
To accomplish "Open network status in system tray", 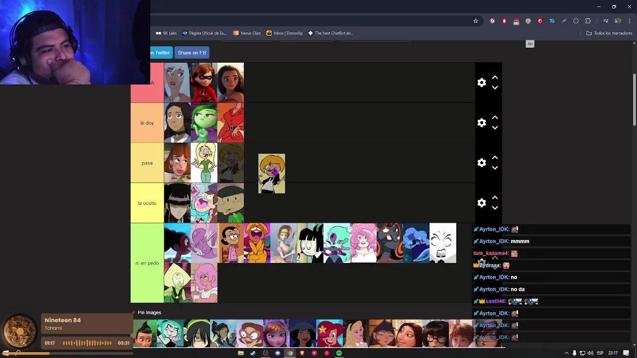I will coord(582,353).
